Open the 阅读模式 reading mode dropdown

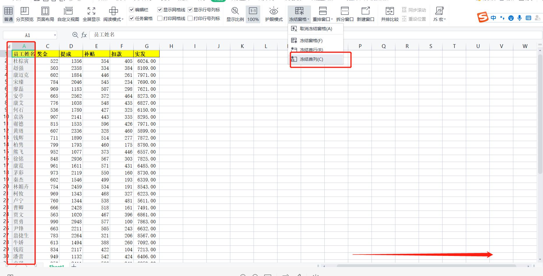tap(113, 14)
